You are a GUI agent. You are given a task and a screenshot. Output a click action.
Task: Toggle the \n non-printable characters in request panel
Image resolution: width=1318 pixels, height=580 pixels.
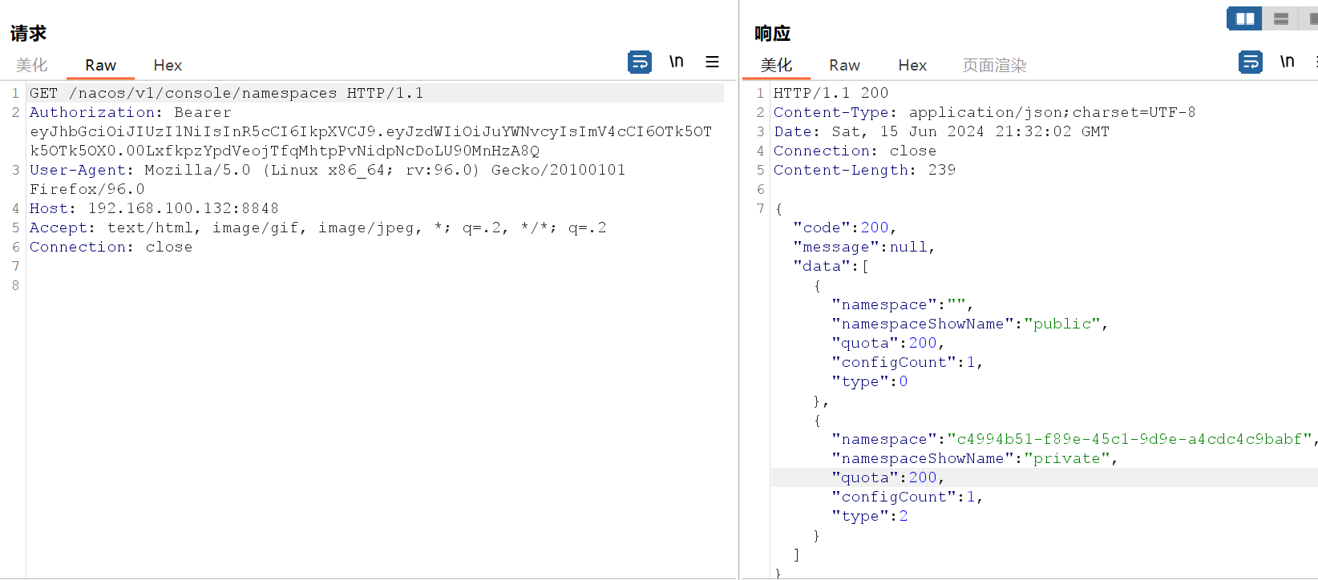click(x=676, y=62)
